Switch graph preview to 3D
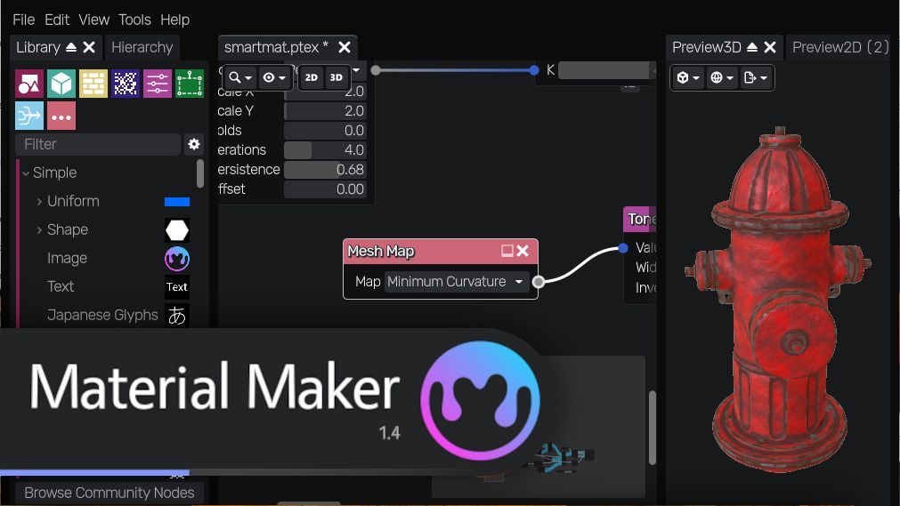Screen dimensions: 900x506 point(336,77)
